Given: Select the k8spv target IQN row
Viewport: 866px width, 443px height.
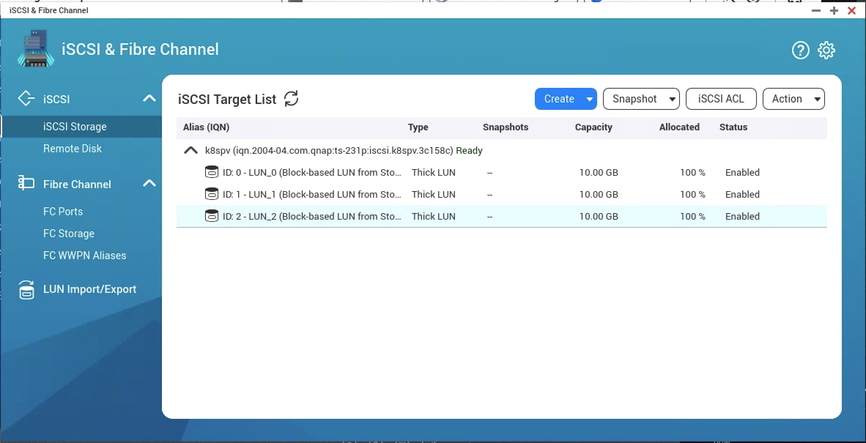Looking at the screenshot, I should 502,150.
